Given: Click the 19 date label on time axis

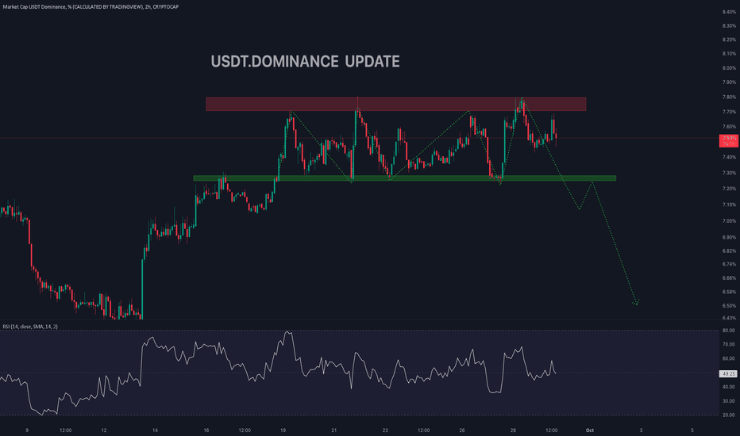Looking at the screenshot, I should (283, 430).
